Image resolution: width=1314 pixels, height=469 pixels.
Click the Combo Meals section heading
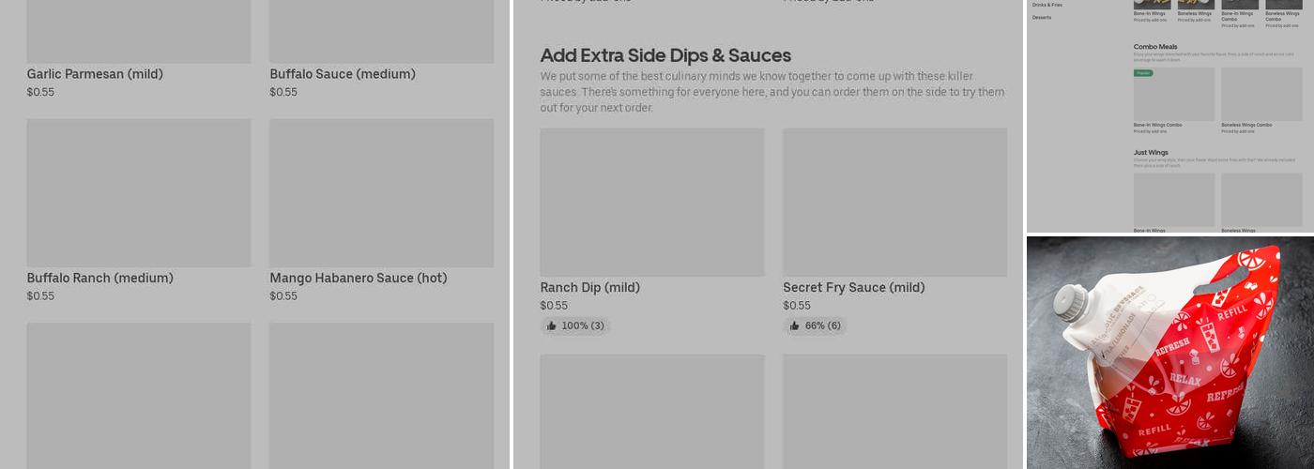click(1154, 46)
